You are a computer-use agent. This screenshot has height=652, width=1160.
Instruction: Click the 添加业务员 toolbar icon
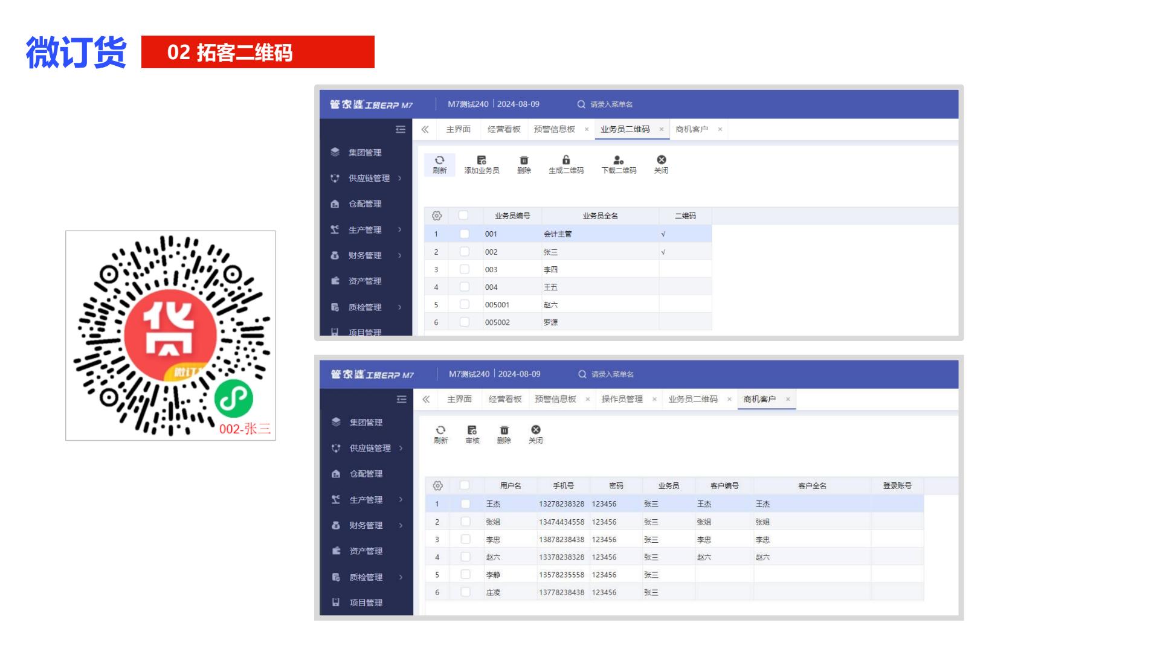pos(482,161)
